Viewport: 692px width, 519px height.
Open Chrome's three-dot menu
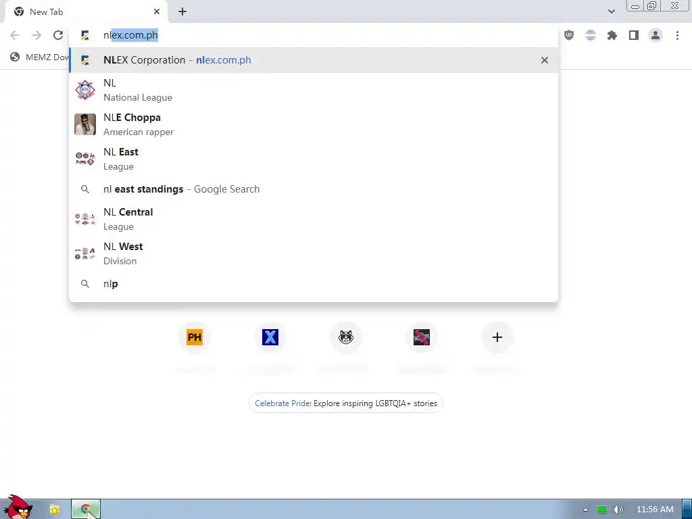pos(677,35)
